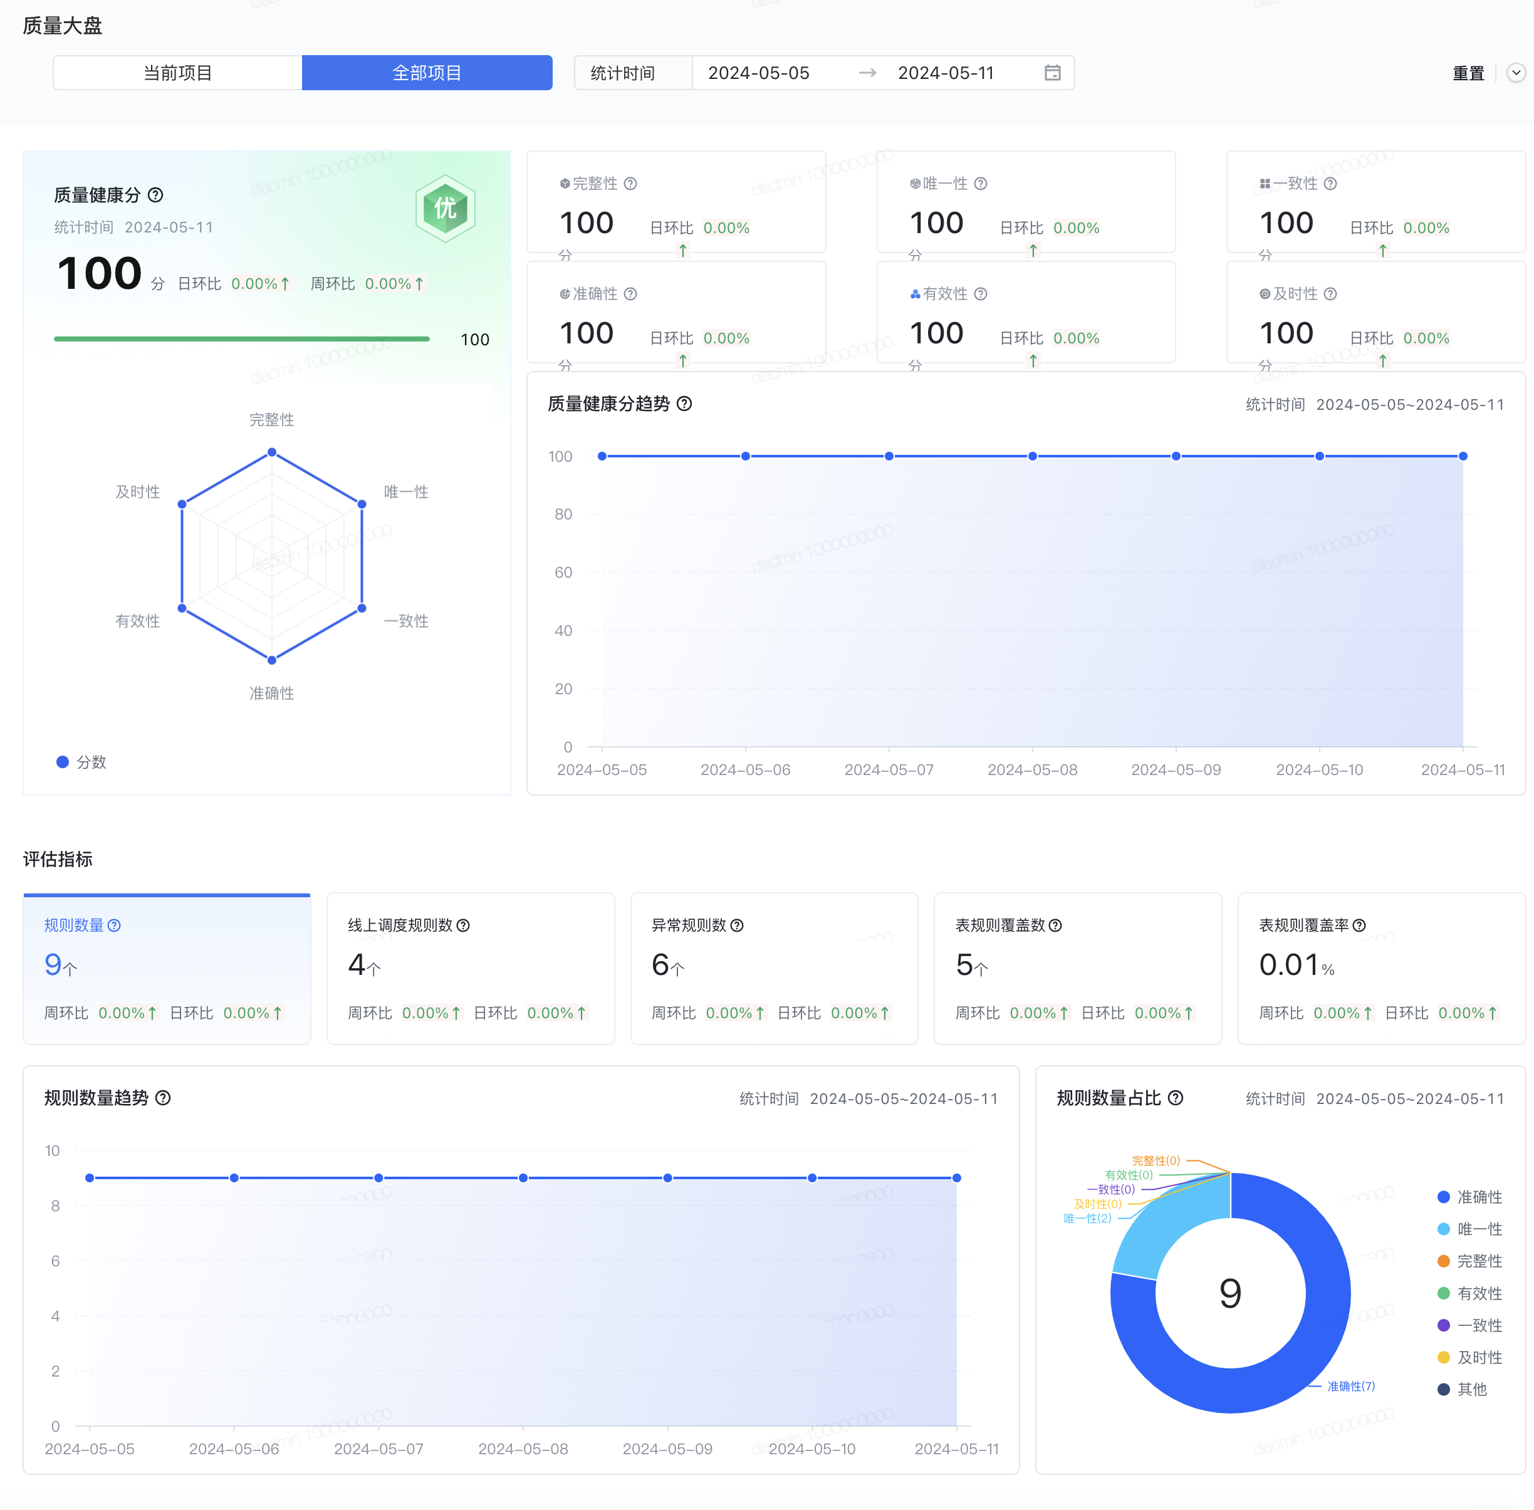Open the start date 2024-05-05 picker

point(758,73)
